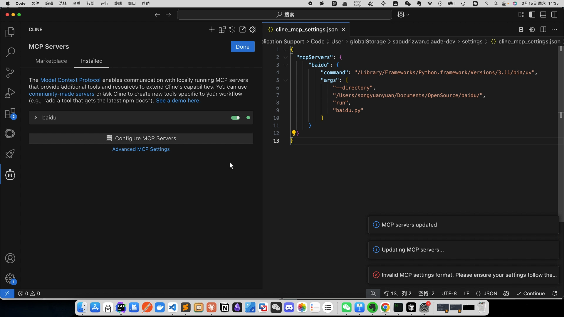Click the bold B icon in editor toolbar
The height and width of the screenshot is (317, 564).
click(521, 30)
